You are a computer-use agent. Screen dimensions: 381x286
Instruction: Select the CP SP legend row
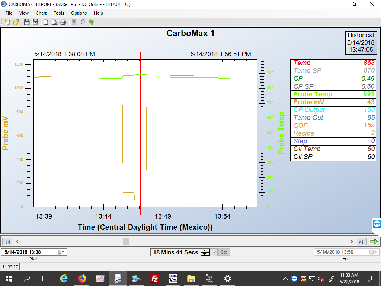point(333,86)
